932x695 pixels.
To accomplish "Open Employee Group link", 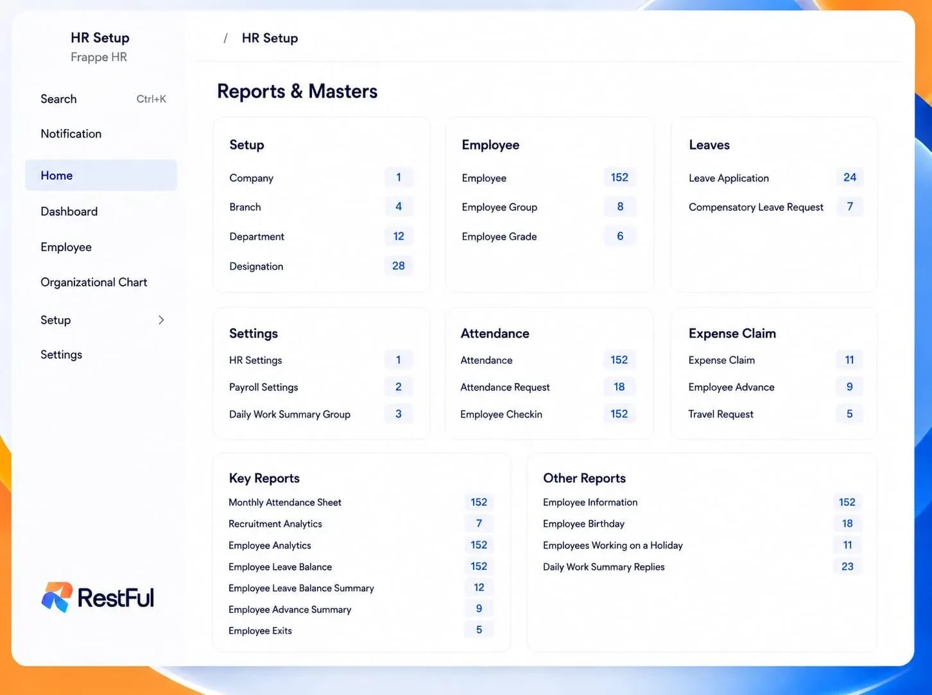I will click(x=499, y=207).
